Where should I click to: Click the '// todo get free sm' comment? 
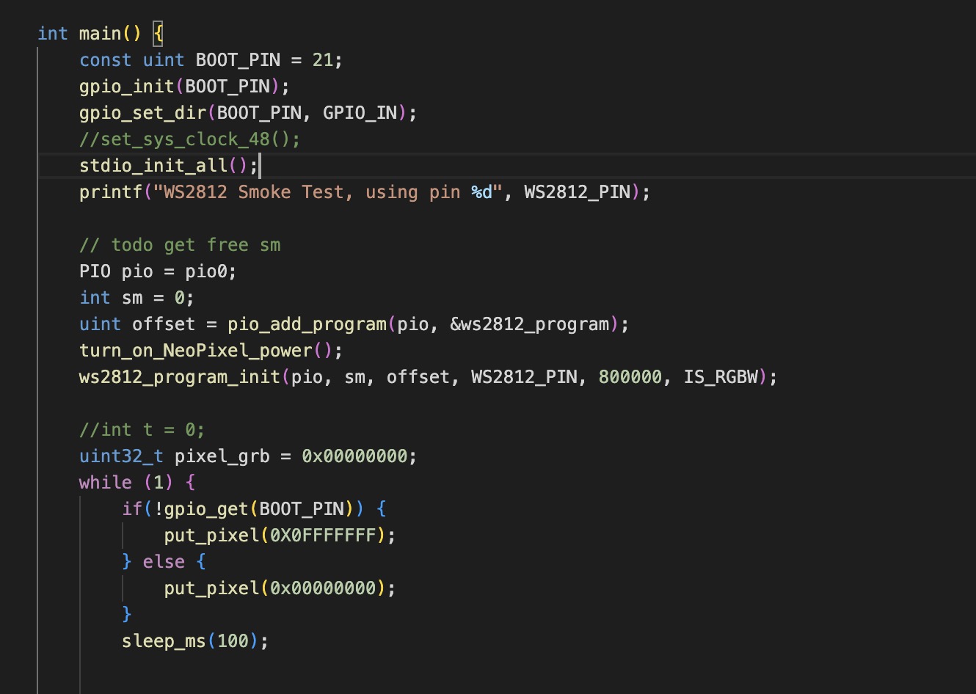180,245
